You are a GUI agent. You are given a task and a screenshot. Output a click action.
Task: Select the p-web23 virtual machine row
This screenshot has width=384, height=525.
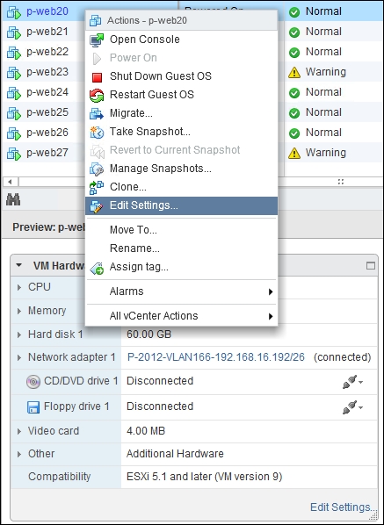pyautogui.click(x=43, y=72)
